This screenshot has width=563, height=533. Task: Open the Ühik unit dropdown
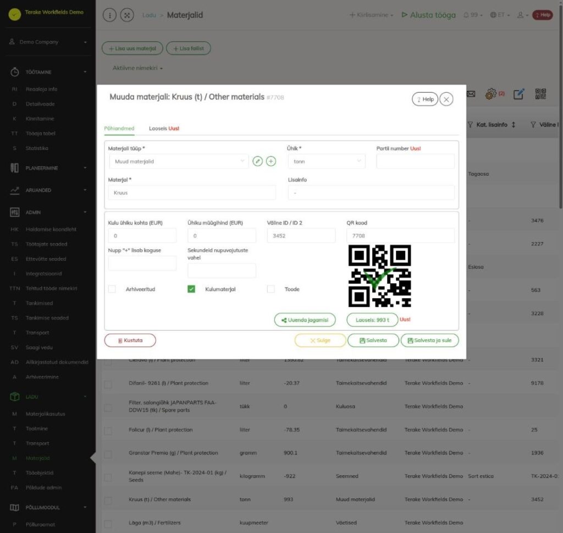pos(327,161)
